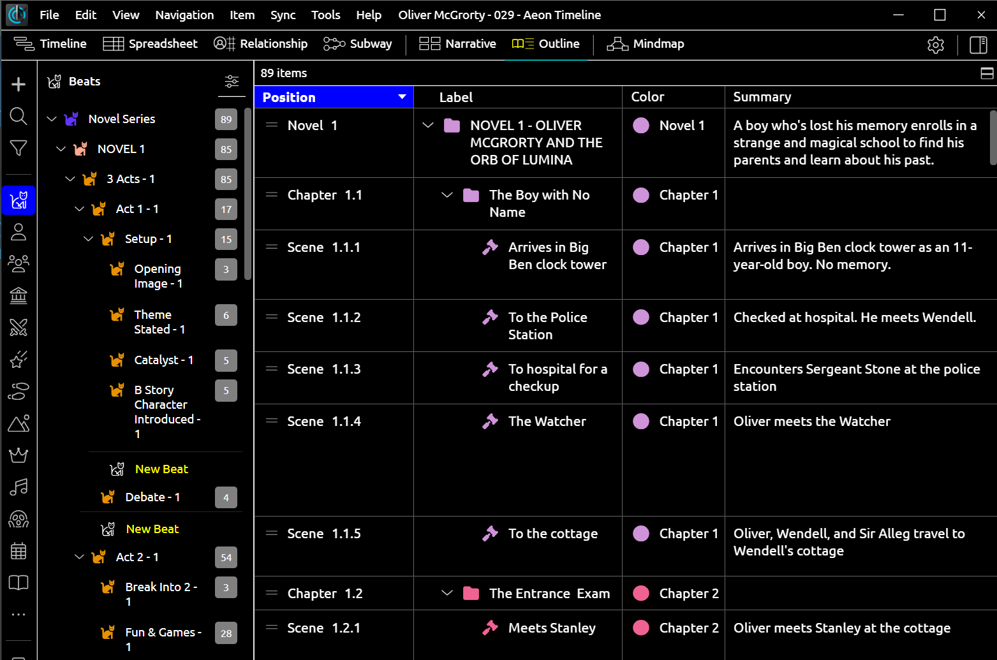Collapse the NOVEL 1 tree node
997x660 pixels.
coord(61,149)
